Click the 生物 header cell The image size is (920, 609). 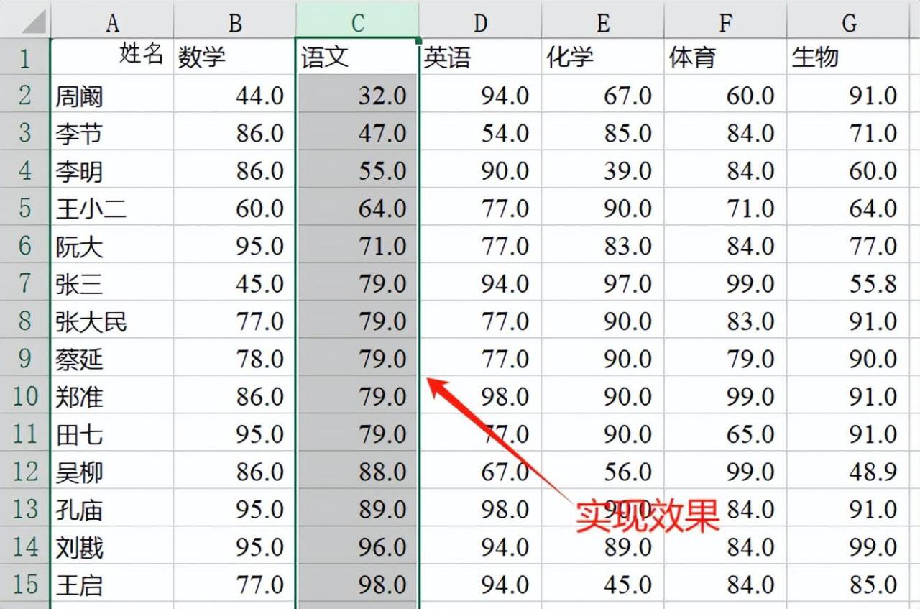tap(849, 57)
